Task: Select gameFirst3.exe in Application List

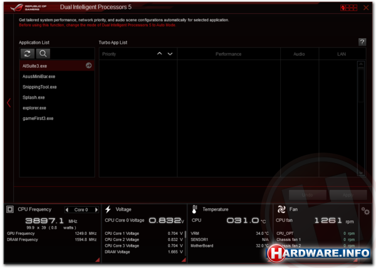Action: pos(57,119)
